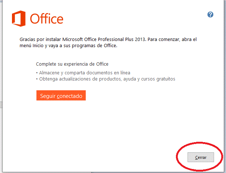Click the bullet dot before "Obtenga"
The height and width of the screenshot is (173, 226).
[x=37, y=79]
